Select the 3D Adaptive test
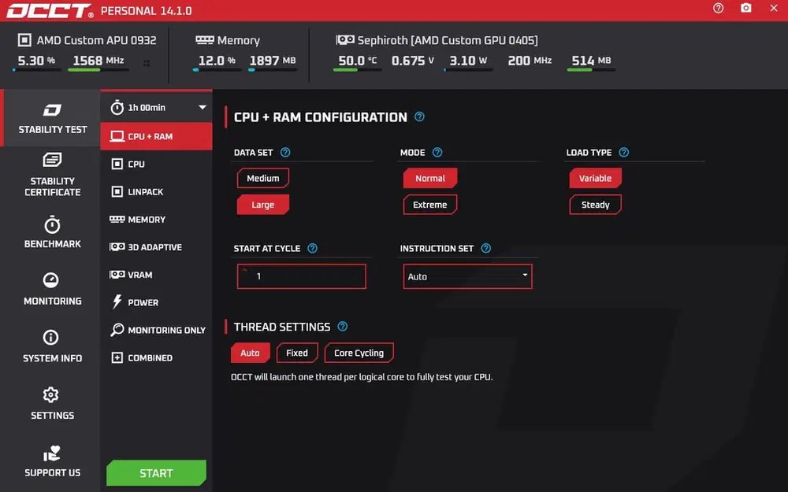 [156, 246]
